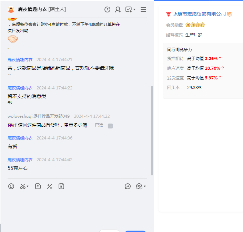Click the message "有货"

click(x=12, y=146)
